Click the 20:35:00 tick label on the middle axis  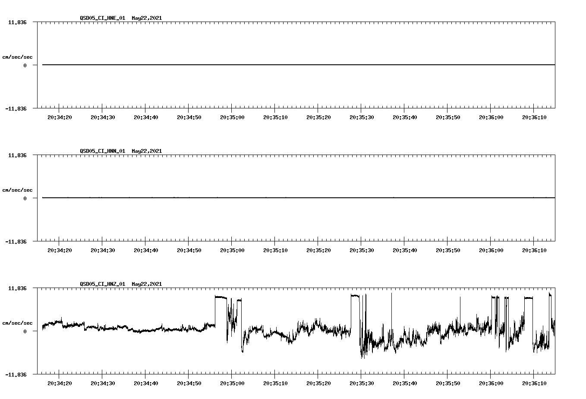[232, 250]
